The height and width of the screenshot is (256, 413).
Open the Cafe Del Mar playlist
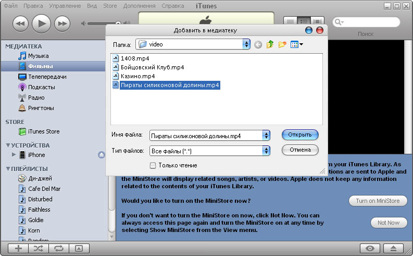[x=44, y=189]
